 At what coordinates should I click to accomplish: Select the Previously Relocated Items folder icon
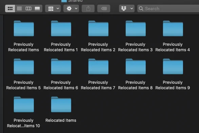(x=24, y=28)
